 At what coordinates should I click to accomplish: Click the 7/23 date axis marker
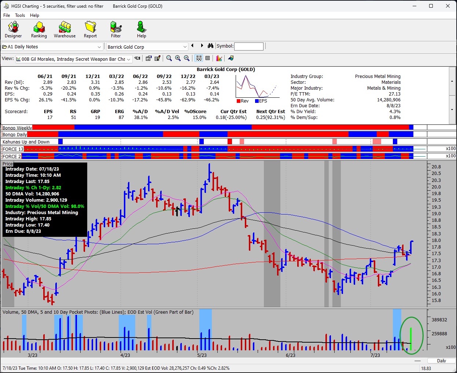click(375, 355)
